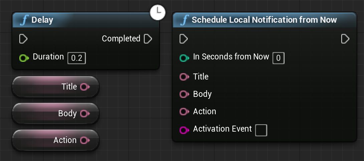Image resolution: width=364 pixels, height=161 pixels.
Task: Click the In Seconds from Now value field
Action: point(279,58)
